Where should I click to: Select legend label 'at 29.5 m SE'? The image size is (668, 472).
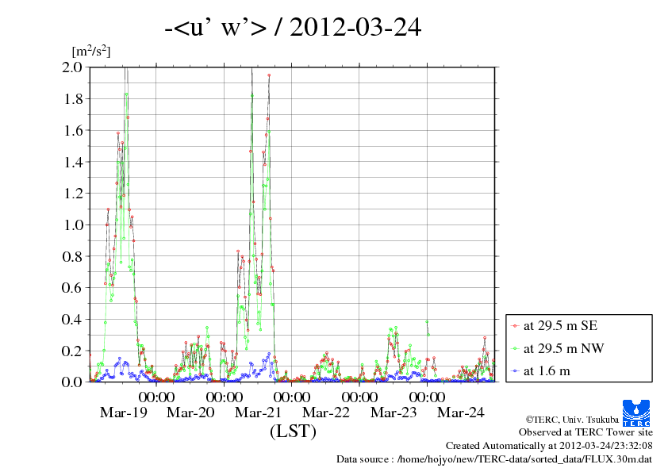click(x=560, y=326)
